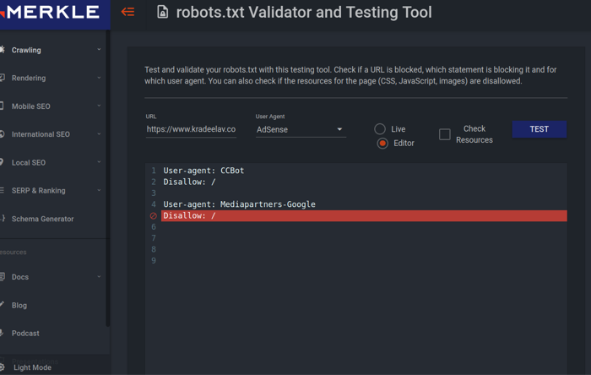Expand the Rendering menu chevron
This screenshot has width=591, height=375.
pos(99,78)
